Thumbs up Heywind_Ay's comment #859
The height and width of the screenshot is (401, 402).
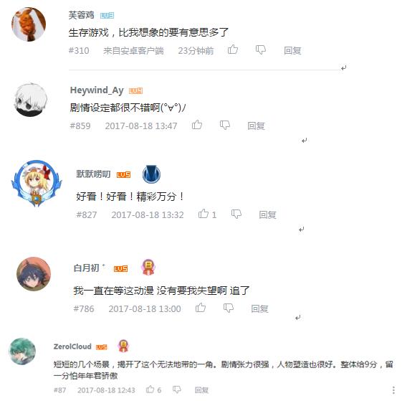pos(197,125)
